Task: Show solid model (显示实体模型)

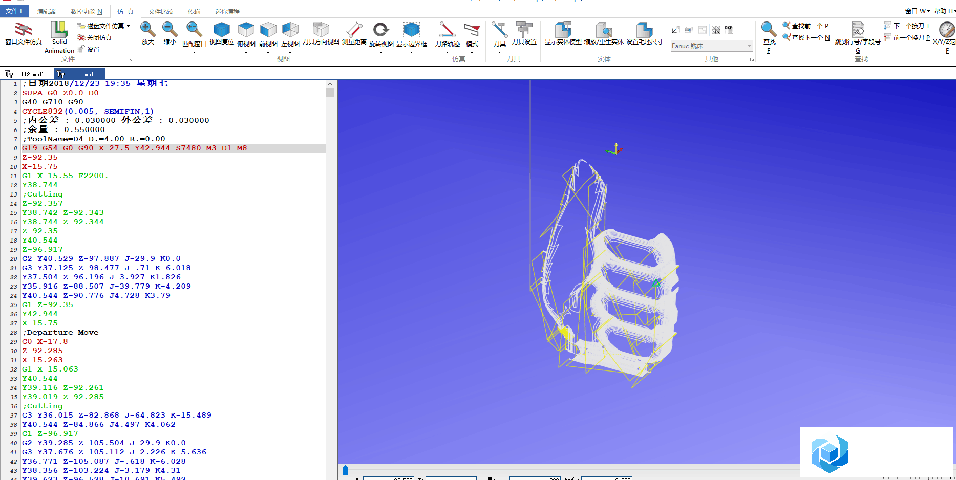Action: click(x=563, y=34)
